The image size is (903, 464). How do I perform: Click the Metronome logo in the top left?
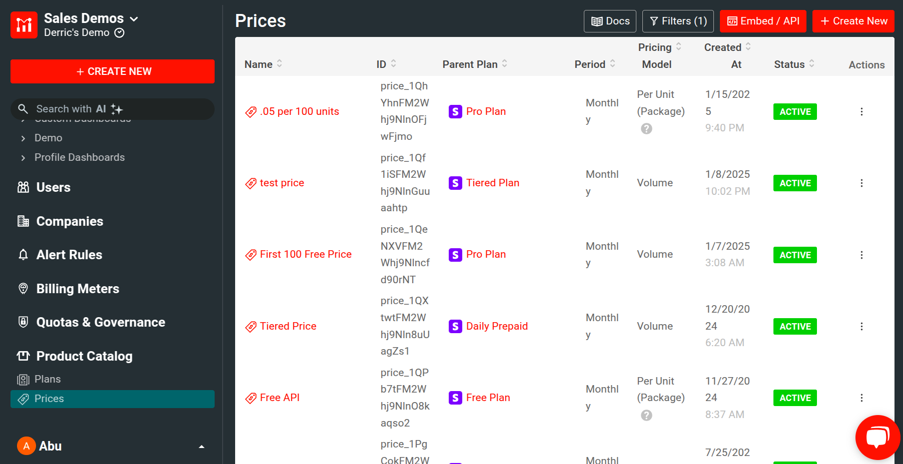pyautogui.click(x=24, y=24)
